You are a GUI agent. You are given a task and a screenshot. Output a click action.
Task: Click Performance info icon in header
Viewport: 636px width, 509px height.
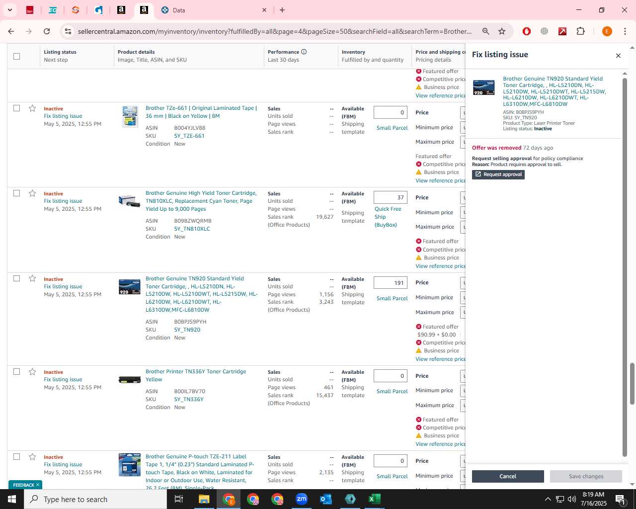(304, 52)
